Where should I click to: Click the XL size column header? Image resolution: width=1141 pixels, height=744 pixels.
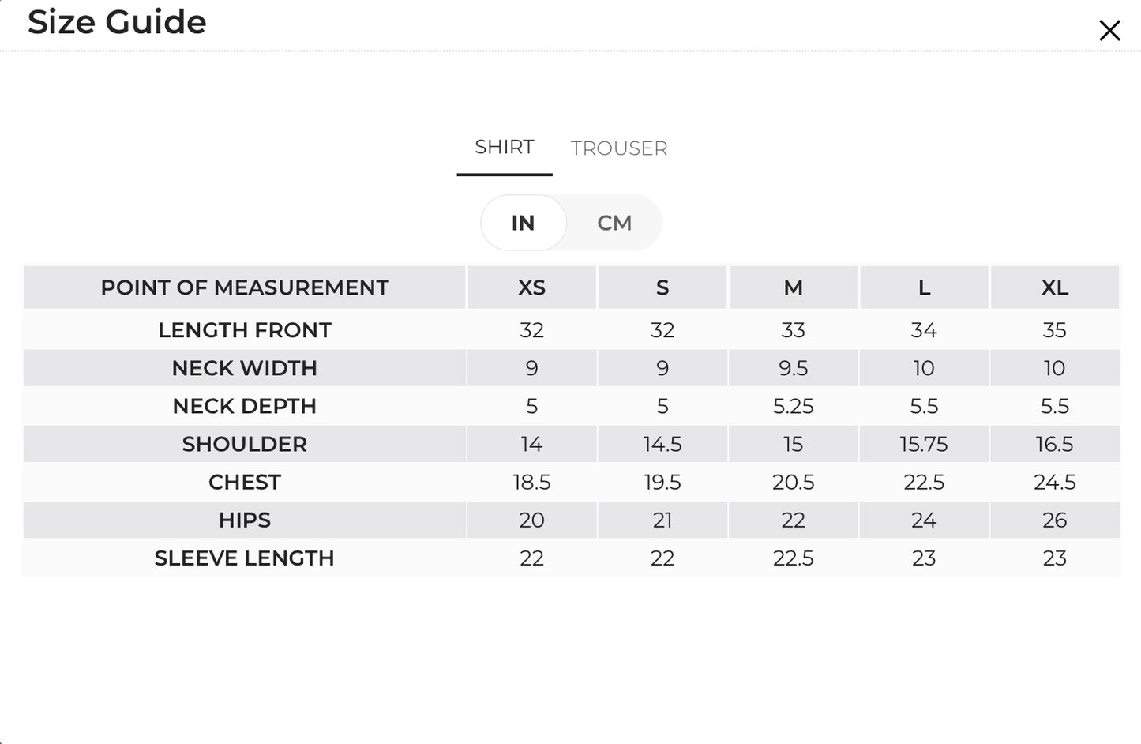tap(1055, 287)
